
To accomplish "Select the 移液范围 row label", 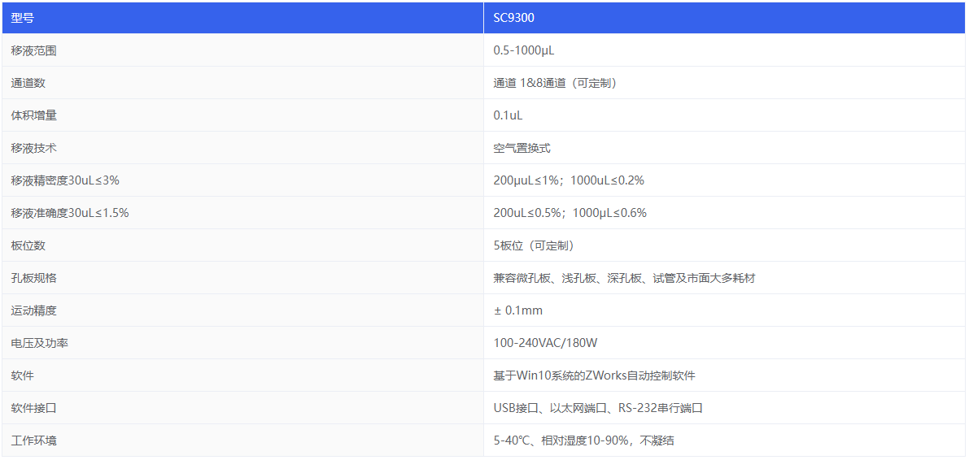I will click(34, 50).
